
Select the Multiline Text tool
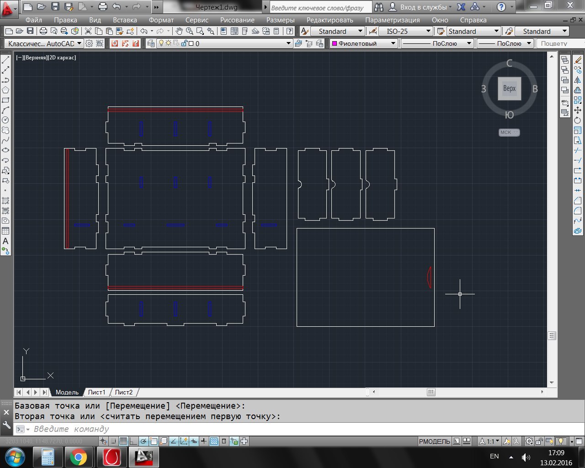tap(5, 241)
